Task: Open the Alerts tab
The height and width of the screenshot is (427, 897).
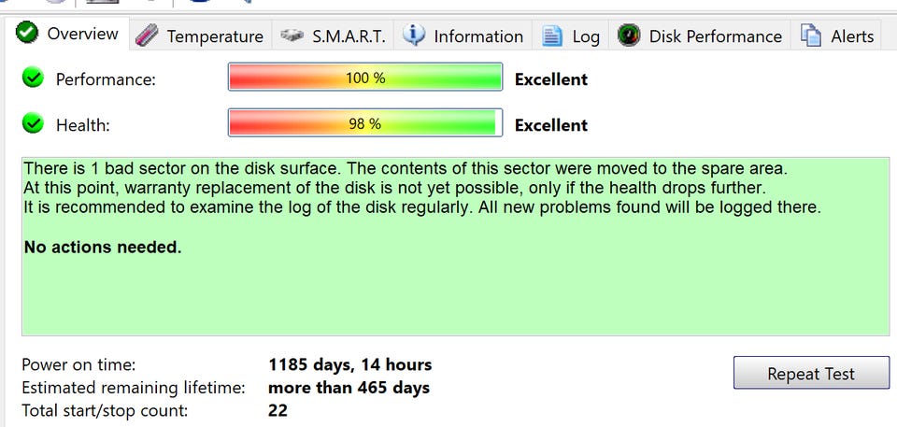Action: pyautogui.click(x=838, y=36)
